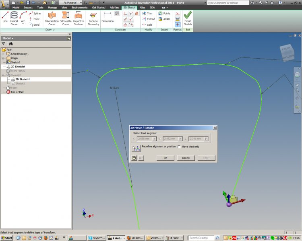
Task: Select the Dimension constraint tool
Action: pyautogui.click(x=108, y=17)
